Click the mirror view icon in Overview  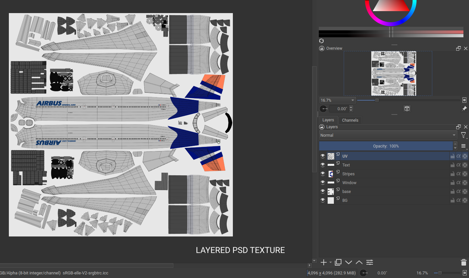click(407, 109)
